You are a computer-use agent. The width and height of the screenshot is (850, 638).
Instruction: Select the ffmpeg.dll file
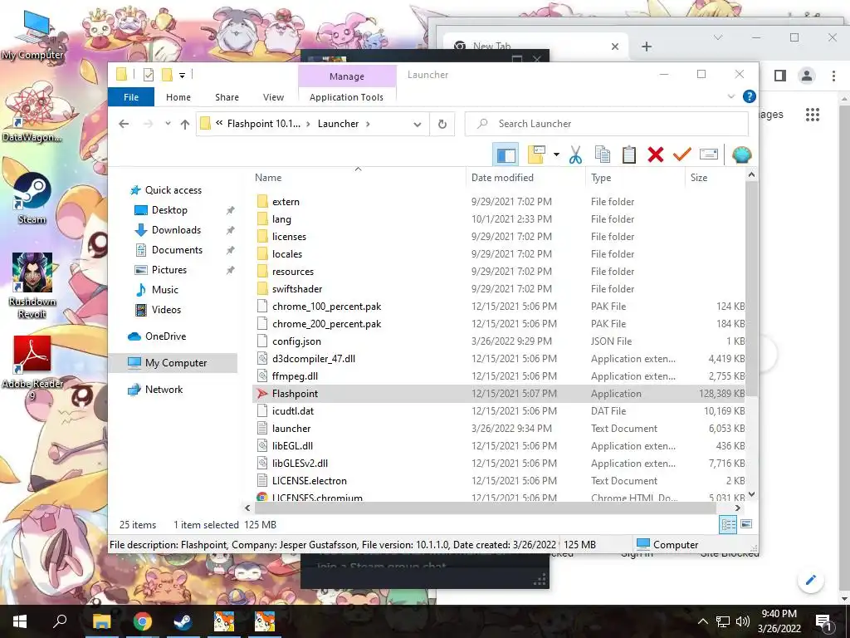coord(295,376)
